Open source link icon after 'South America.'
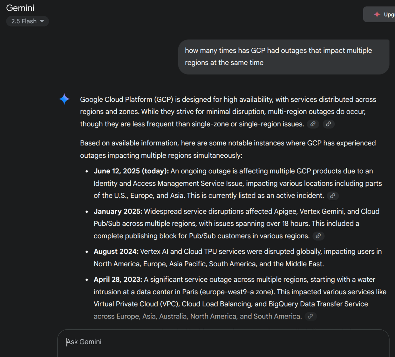 pyautogui.click(x=310, y=316)
